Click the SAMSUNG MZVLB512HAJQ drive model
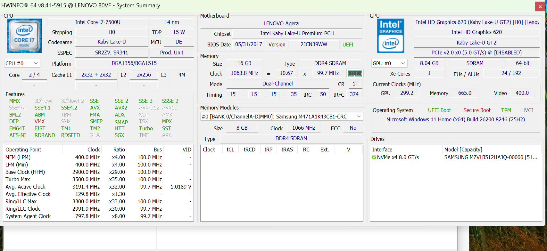This screenshot has width=547, height=251. tap(491, 157)
